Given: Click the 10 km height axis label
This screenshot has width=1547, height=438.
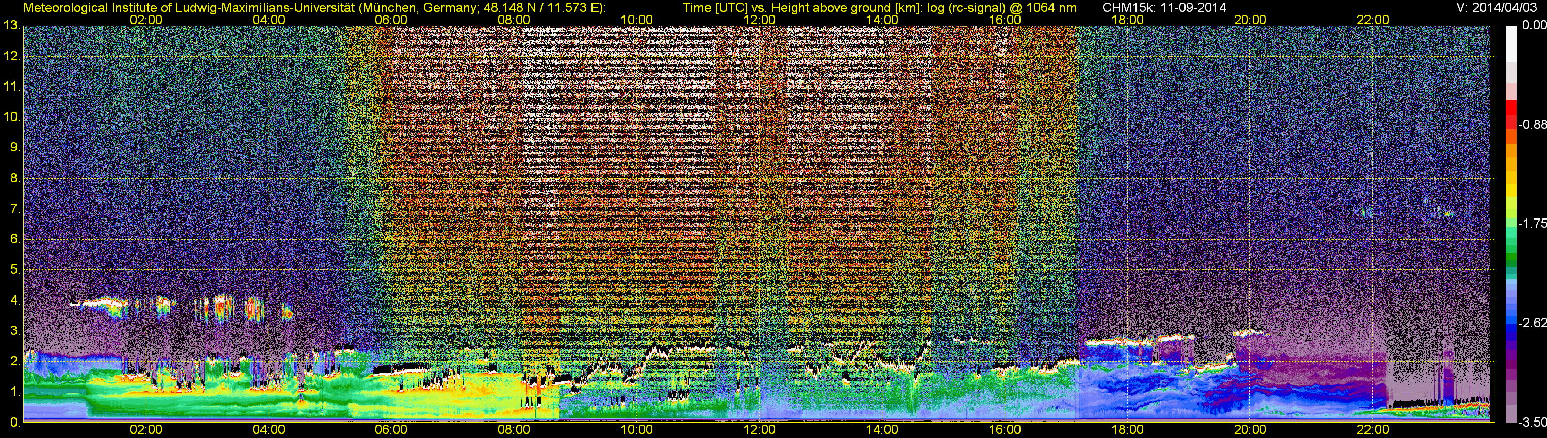Looking at the screenshot, I should pos(11,117).
